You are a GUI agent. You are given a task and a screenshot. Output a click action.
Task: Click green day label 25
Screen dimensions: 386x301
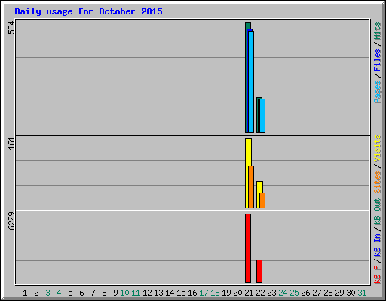coord(294,293)
